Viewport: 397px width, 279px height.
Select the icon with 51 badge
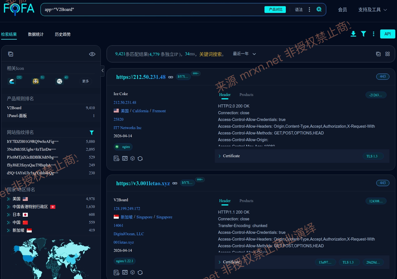tap(36, 81)
